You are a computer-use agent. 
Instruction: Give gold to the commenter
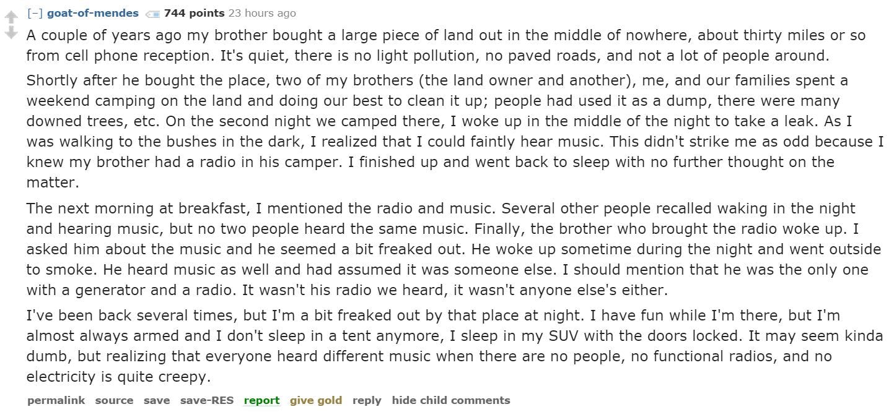point(315,400)
